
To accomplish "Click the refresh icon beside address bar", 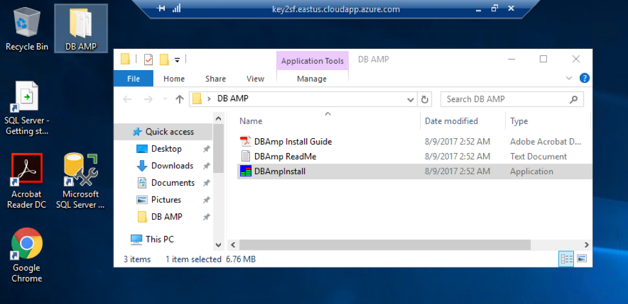I will [x=425, y=99].
